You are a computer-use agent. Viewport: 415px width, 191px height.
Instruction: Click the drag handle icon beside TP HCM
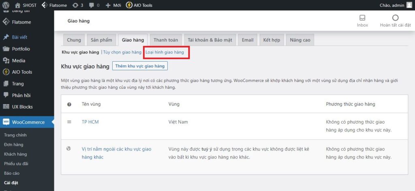[69, 122]
